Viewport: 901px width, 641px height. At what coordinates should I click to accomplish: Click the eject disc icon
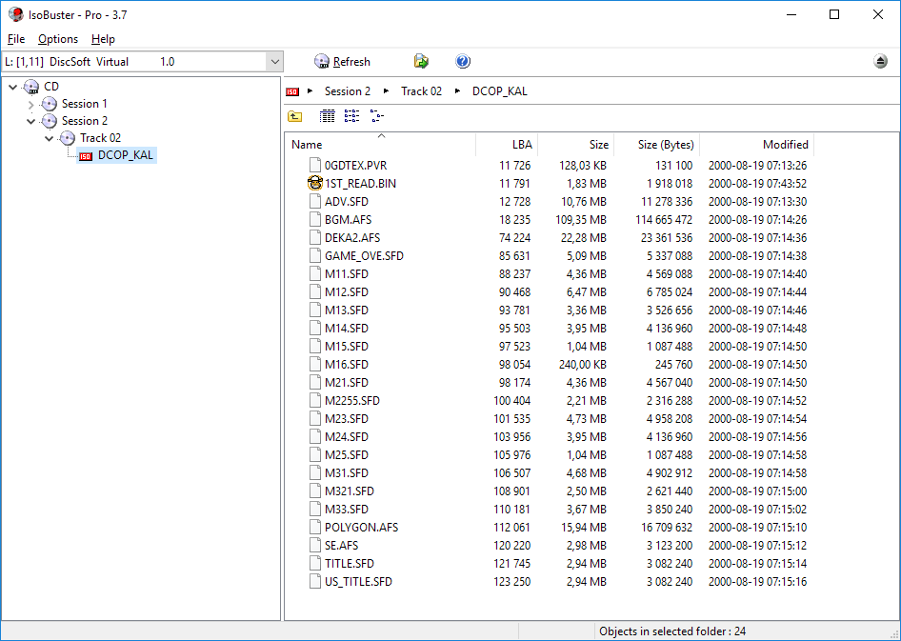click(x=880, y=62)
